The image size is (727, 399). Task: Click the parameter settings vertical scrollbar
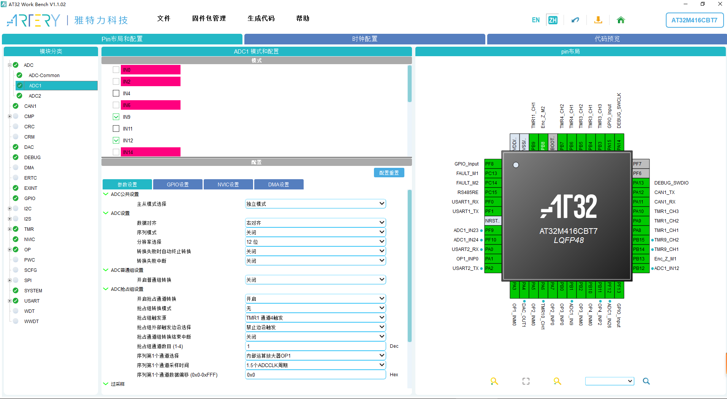pyautogui.click(x=410, y=266)
